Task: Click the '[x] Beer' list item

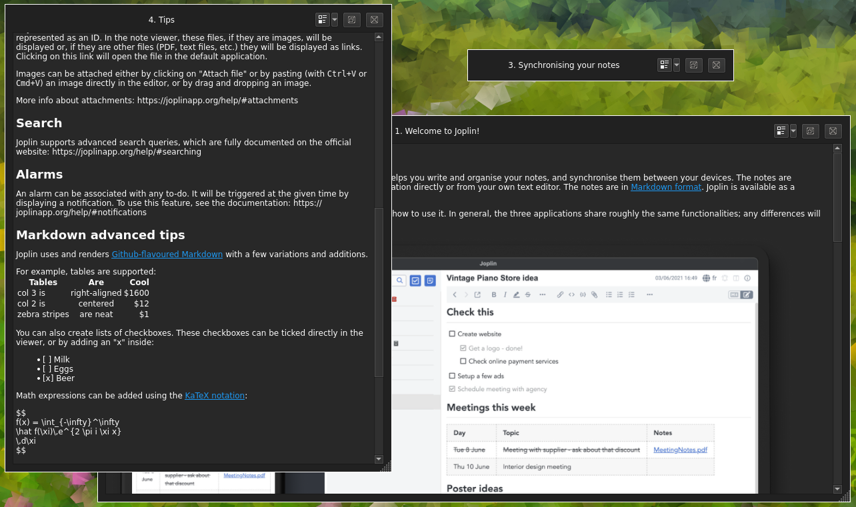Action: 59,378
